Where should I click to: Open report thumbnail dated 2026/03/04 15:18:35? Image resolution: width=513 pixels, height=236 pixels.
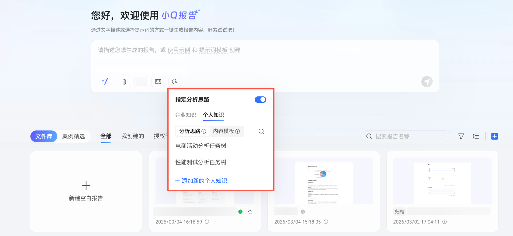(324, 181)
